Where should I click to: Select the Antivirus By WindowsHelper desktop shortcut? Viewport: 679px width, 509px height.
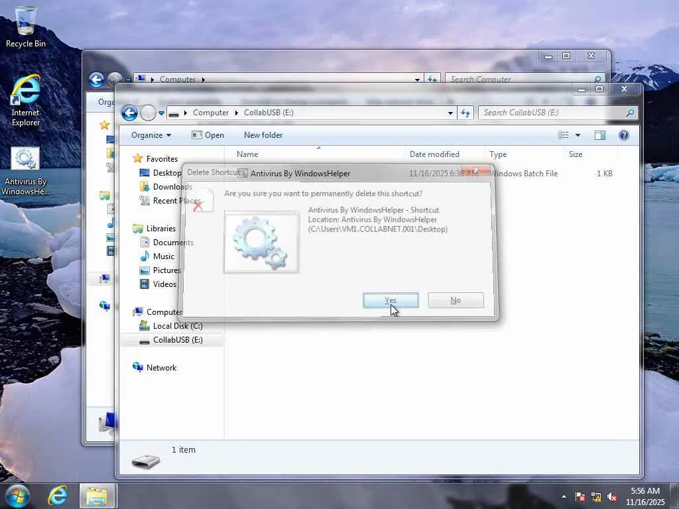coord(26,172)
